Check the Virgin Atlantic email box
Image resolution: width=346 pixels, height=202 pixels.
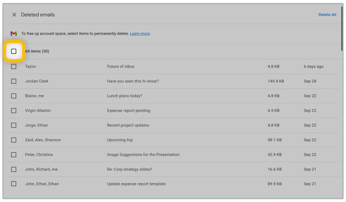pyautogui.click(x=14, y=111)
